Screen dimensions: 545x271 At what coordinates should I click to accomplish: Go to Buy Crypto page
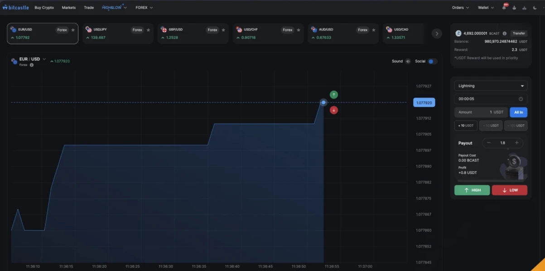point(44,8)
